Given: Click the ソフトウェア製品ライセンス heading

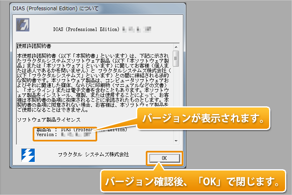Looking at the screenshot, I should 49,120.
